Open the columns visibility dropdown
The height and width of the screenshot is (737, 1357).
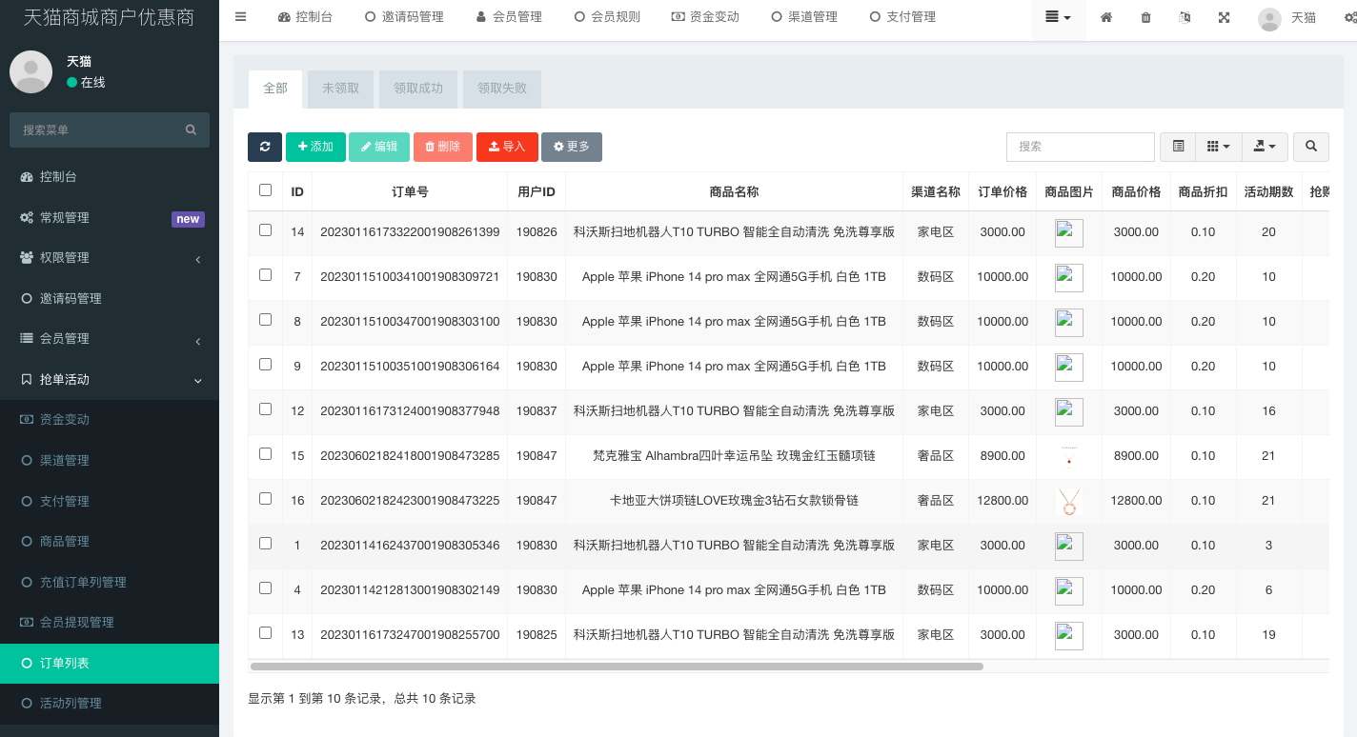coord(1218,147)
